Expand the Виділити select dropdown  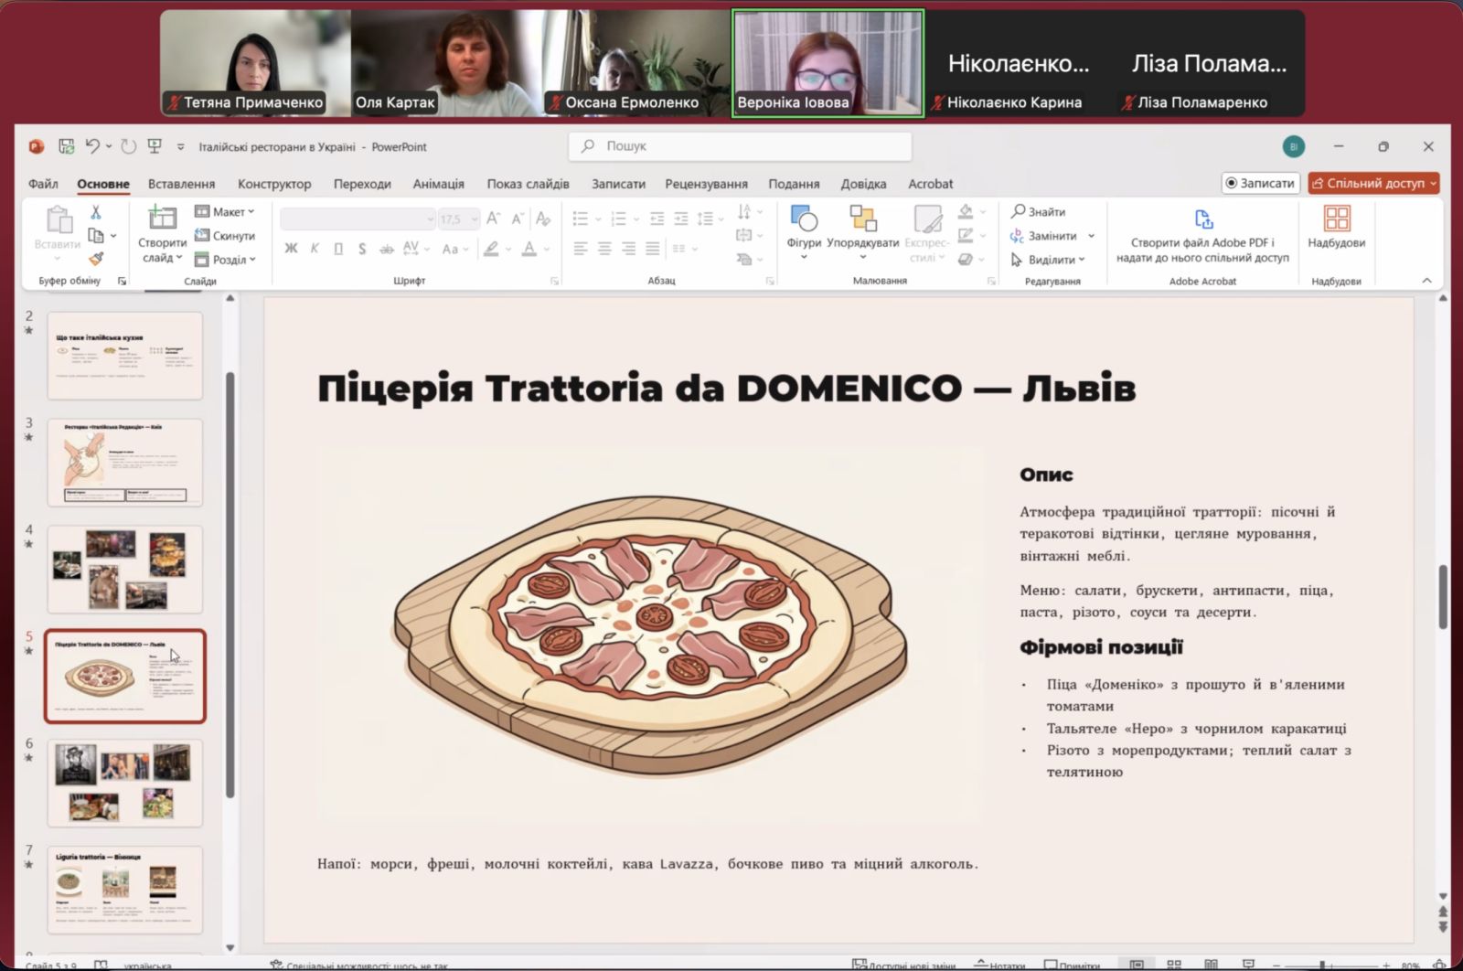(x=1049, y=260)
